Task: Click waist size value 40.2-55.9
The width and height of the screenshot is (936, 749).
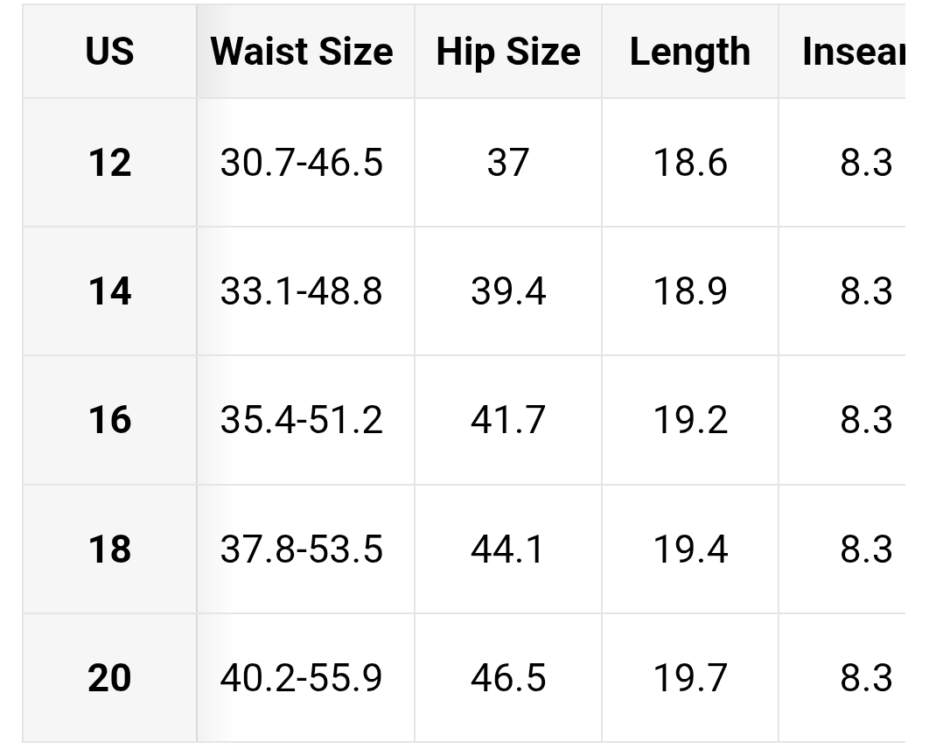Action: (x=302, y=678)
